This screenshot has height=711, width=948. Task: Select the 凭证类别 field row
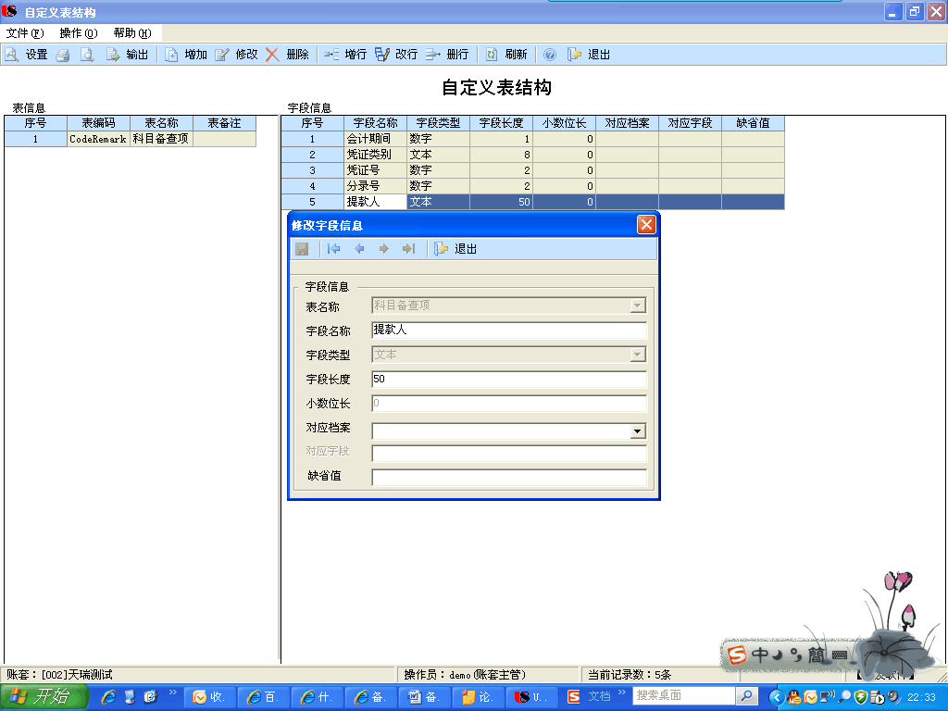[375, 155]
